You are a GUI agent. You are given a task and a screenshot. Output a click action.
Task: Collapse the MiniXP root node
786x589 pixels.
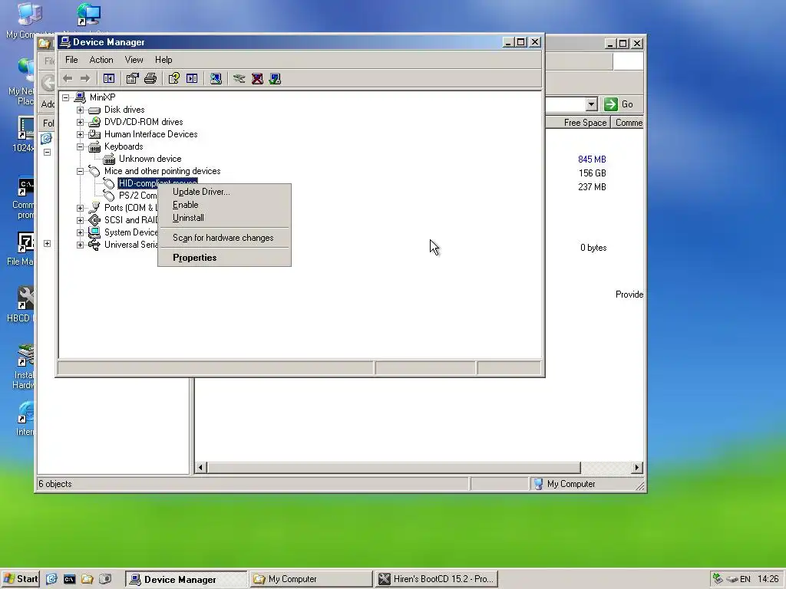click(x=66, y=97)
